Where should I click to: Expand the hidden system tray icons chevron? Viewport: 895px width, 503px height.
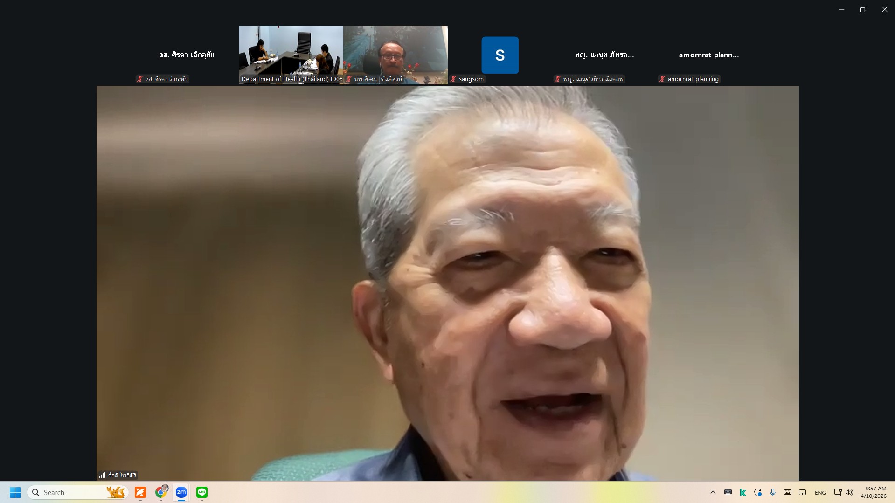click(713, 492)
